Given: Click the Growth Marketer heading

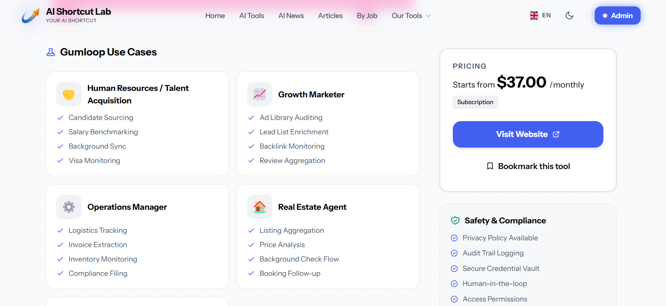Looking at the screenshot, I should 311,95.
